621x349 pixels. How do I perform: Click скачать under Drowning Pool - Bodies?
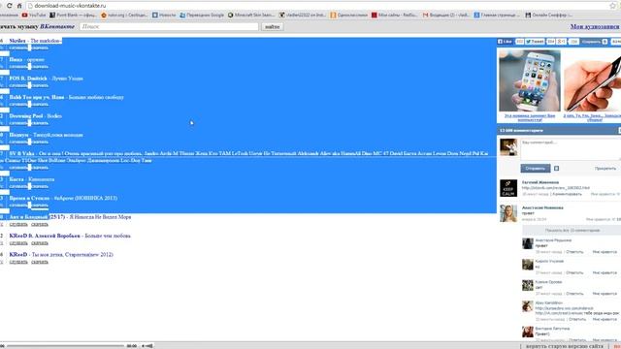pyautogui.click(x=40, y=123)
